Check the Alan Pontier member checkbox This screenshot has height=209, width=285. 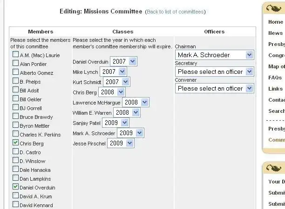click(x=16, y=63)
